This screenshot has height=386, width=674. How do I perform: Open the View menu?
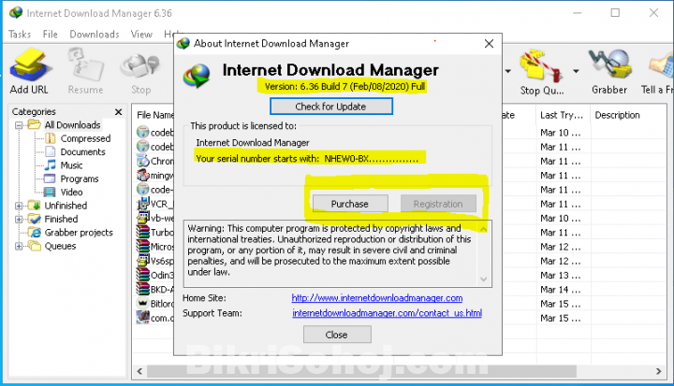tap(141, 35)
